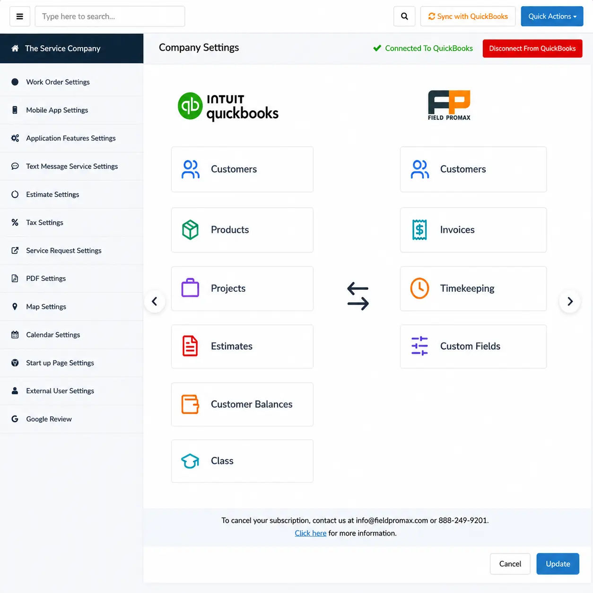Click the Products box icon
The width and height of the screenshot is (593, 593).
(191, 230)
